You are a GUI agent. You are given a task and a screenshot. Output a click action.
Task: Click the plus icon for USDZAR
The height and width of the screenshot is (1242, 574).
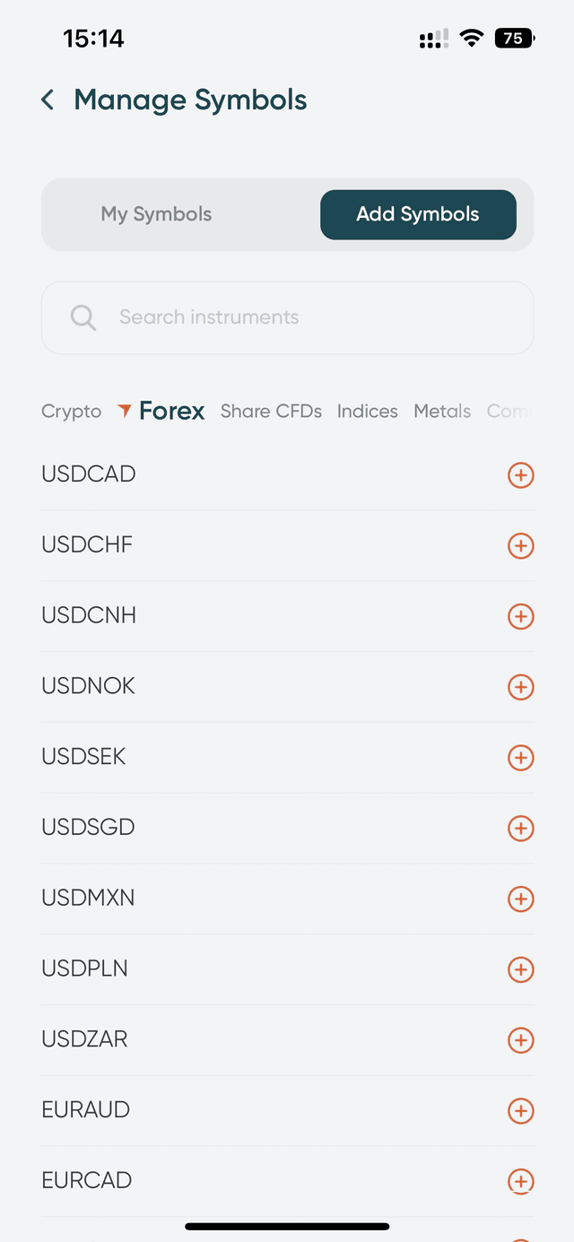(x=520, y=1040)
